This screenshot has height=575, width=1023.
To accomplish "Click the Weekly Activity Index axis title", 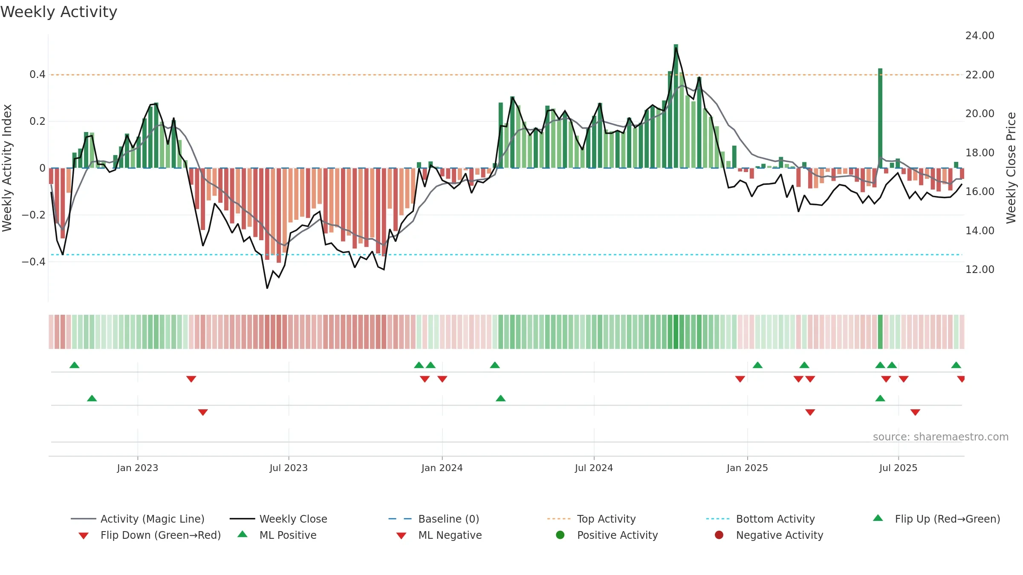I will 7,168.
